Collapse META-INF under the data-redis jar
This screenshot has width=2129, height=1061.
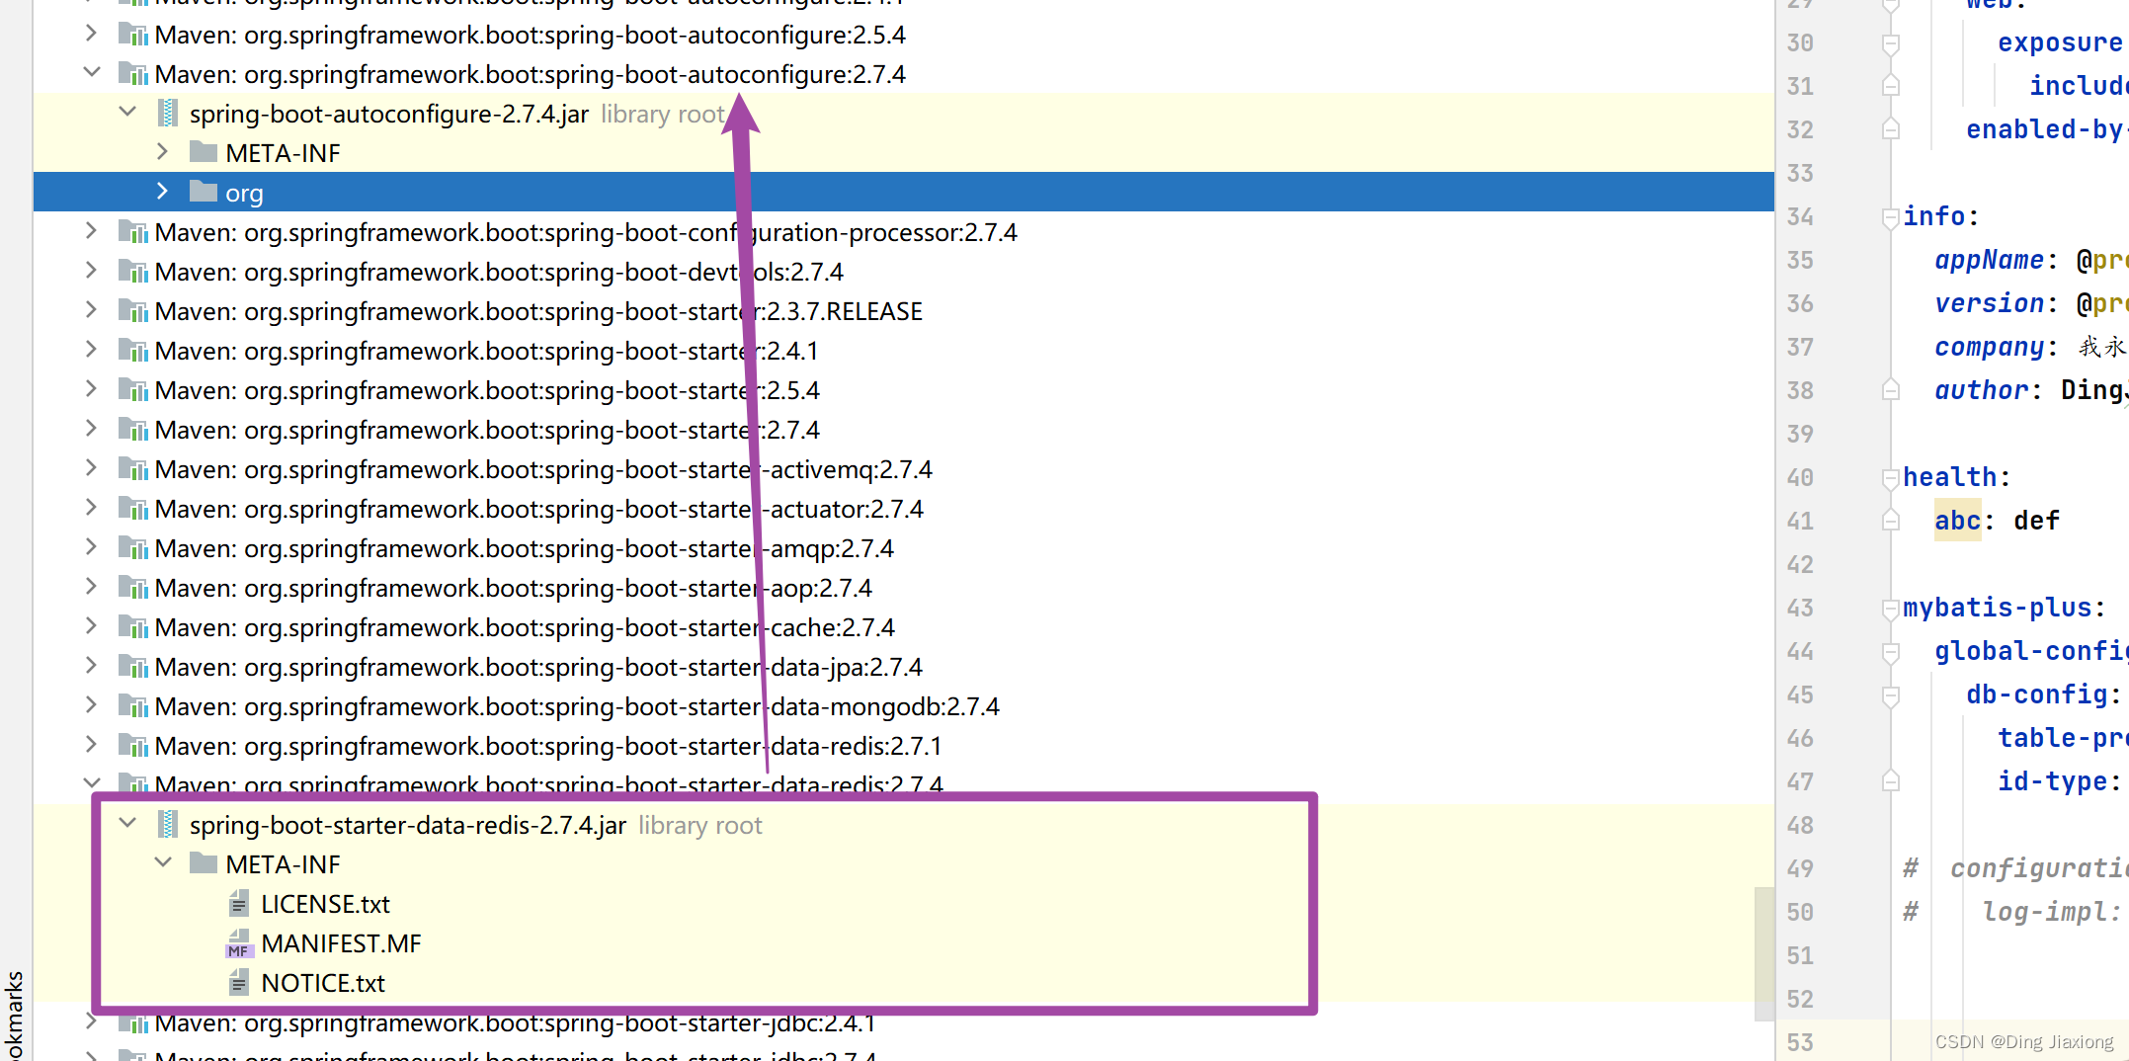[x=163, y=863]
